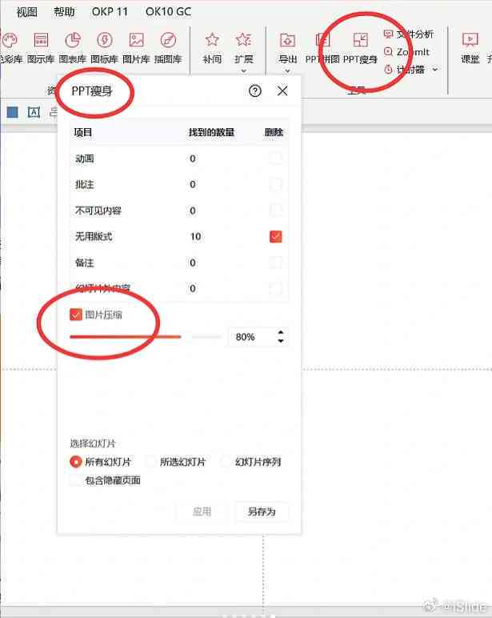Close the PPT瘦身 dialog
This screenshot has width=492, height=618.
pyautogui.click(x=282, y=91)
